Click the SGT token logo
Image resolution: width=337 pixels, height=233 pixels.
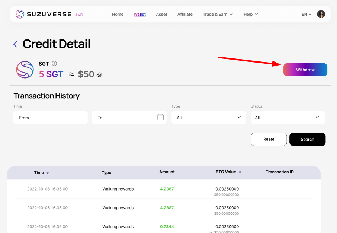(25, 70)
